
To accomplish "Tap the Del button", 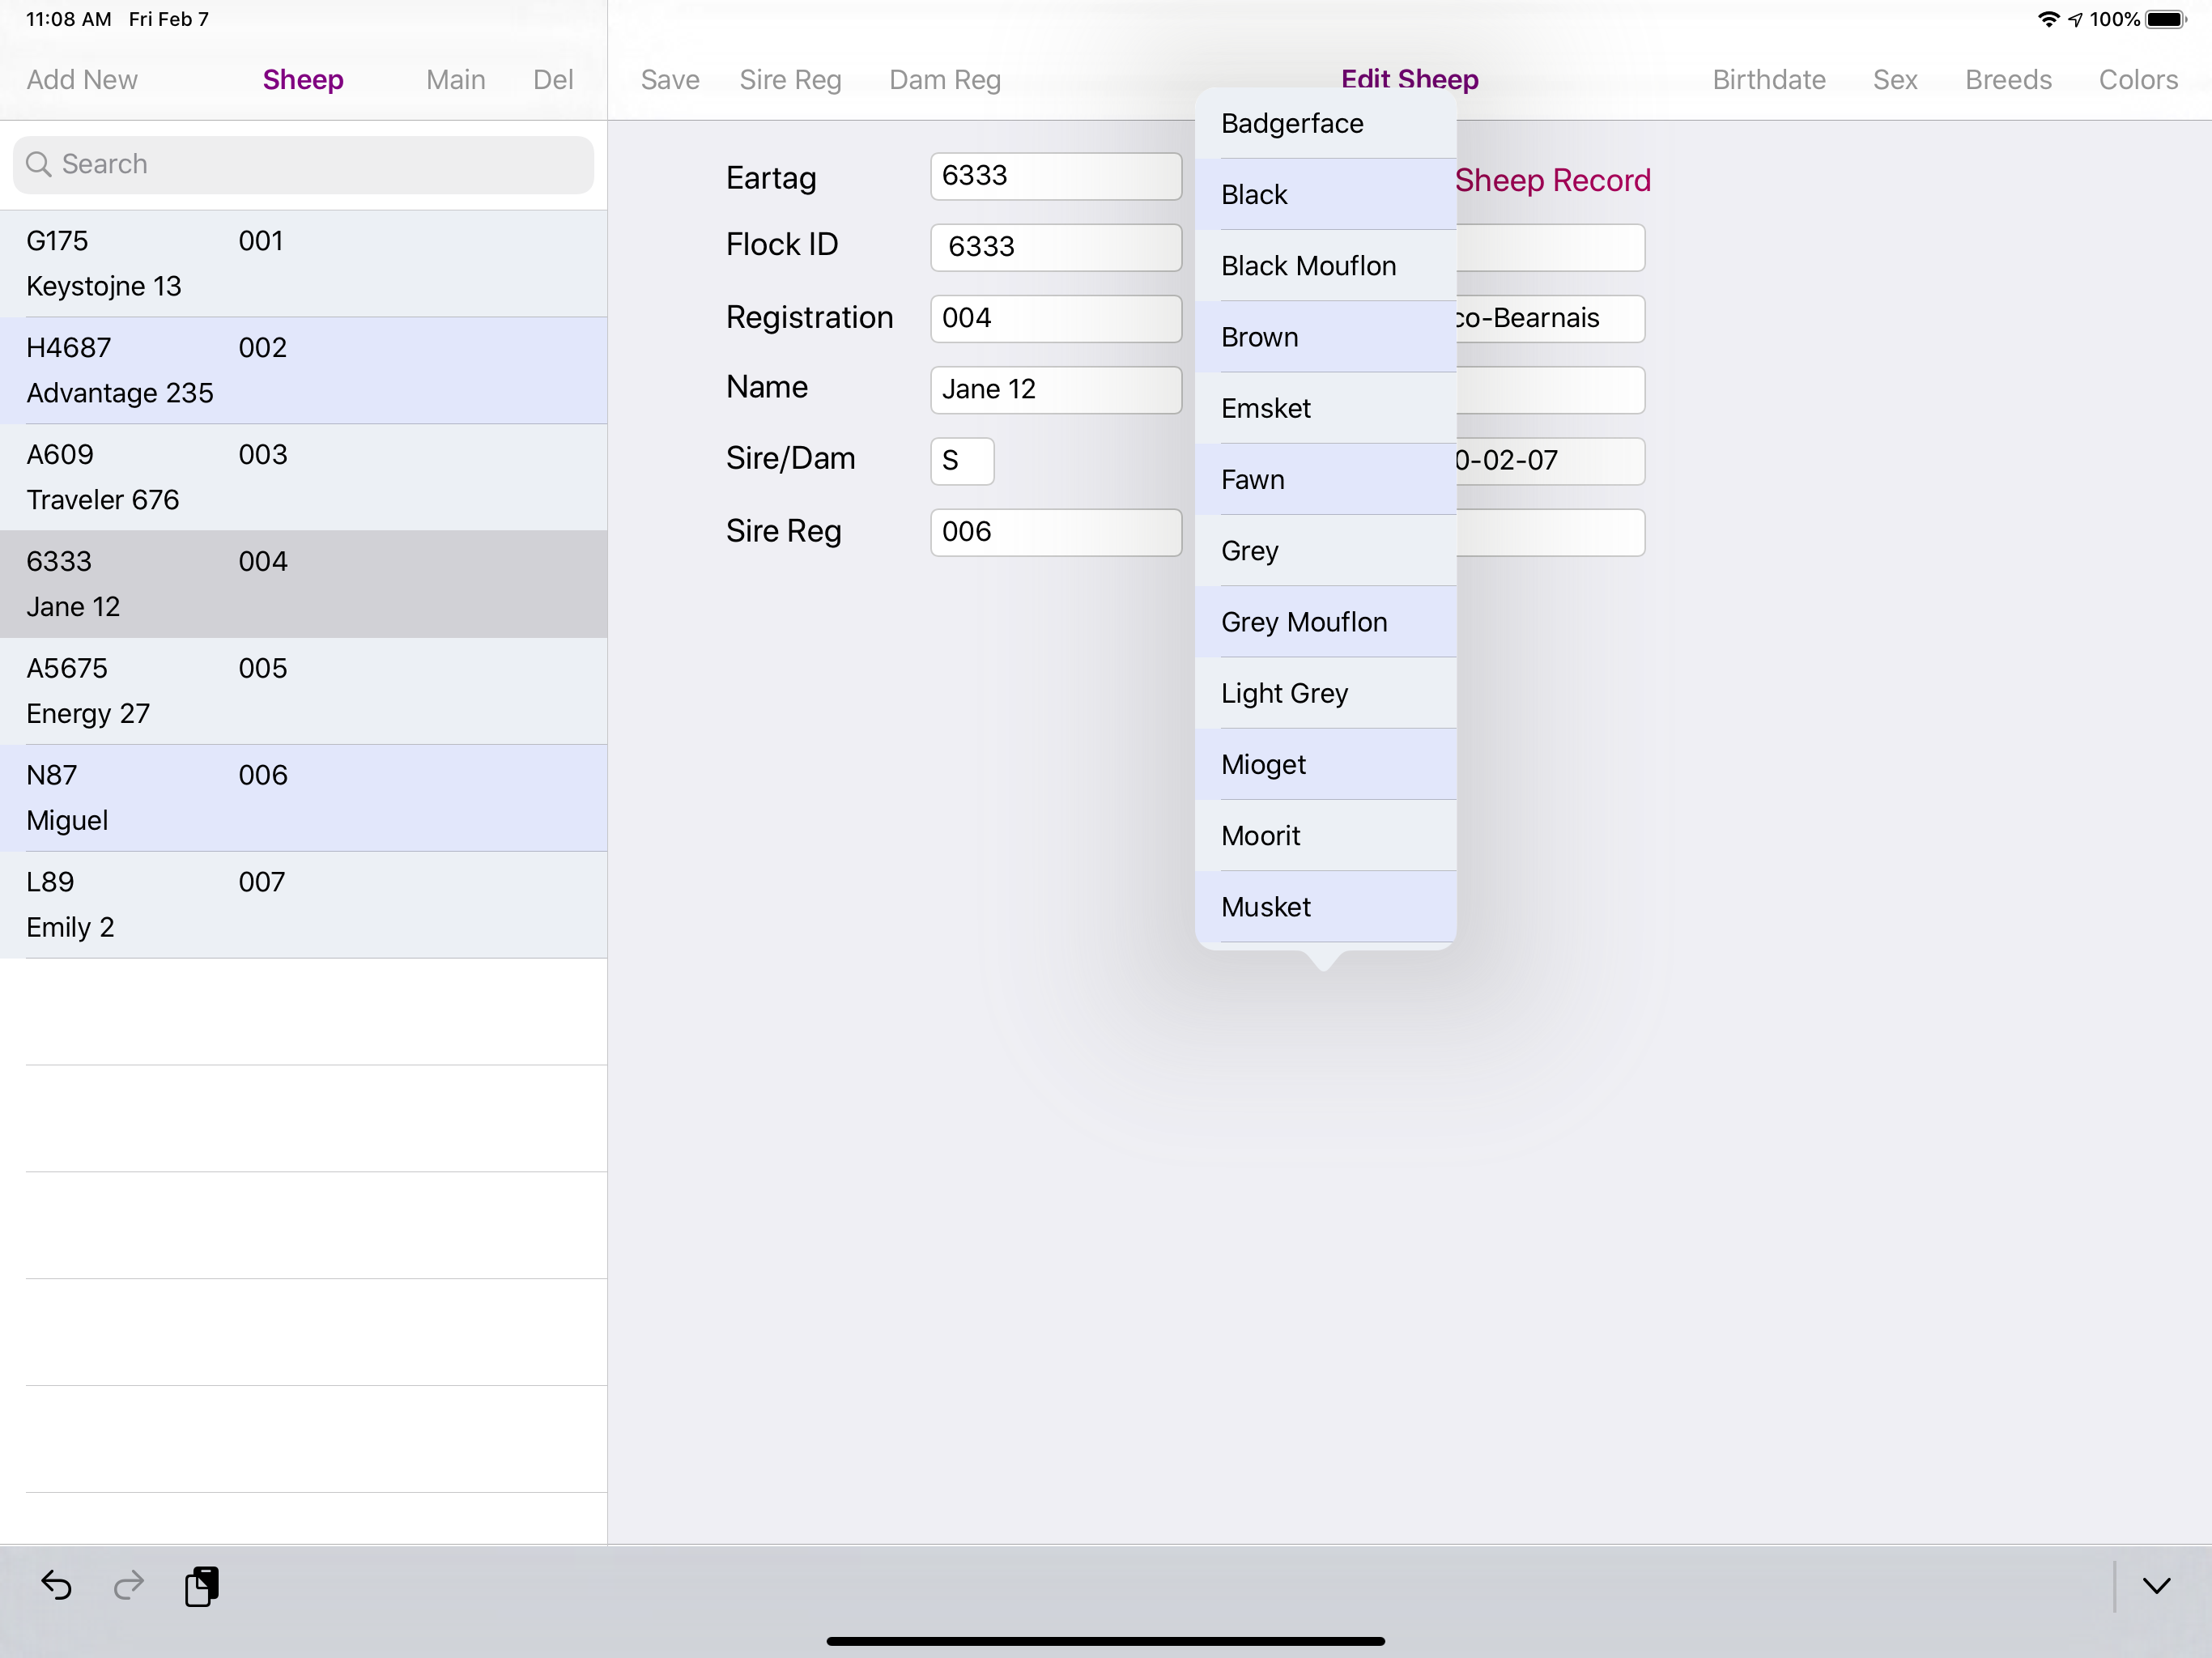I will [x=552, y=80].
